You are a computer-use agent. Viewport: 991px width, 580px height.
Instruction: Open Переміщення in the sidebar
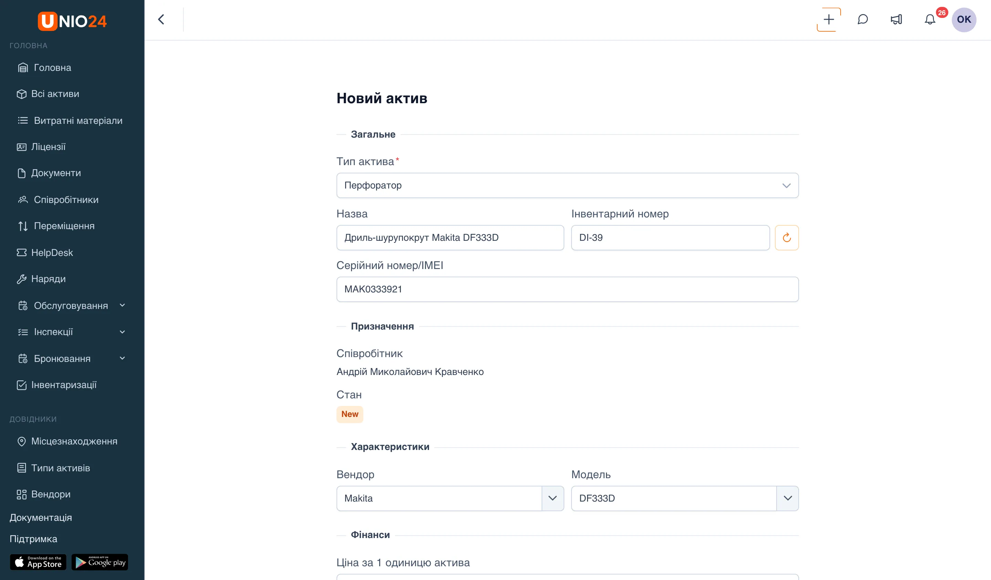click(x=56, y=226)
